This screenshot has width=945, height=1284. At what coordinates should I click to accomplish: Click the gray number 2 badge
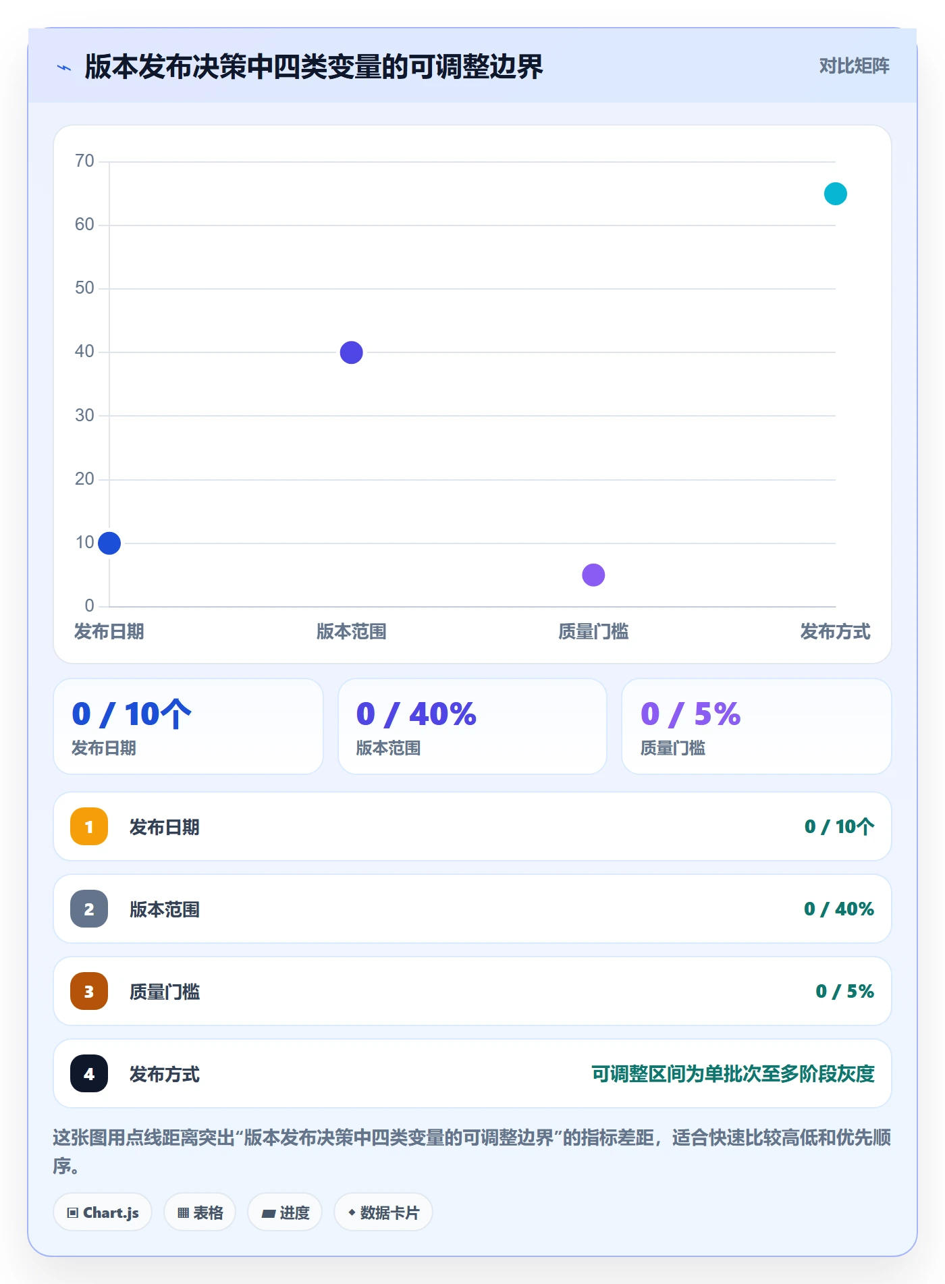89,909
